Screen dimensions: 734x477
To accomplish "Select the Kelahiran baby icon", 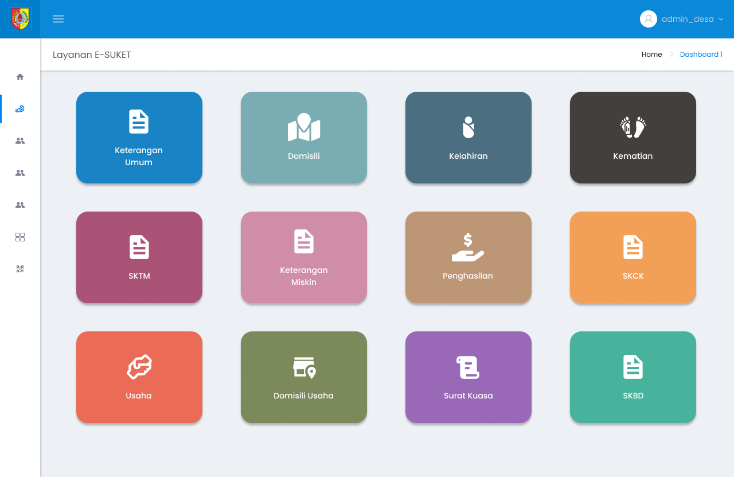I will pos(468,127).
